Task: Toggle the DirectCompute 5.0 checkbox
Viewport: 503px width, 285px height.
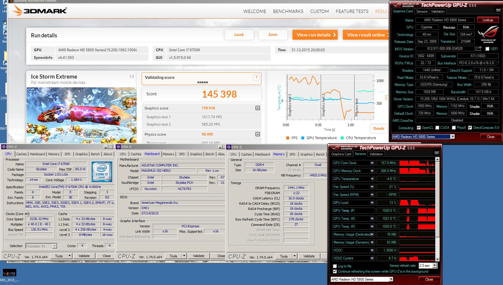Action: tap(470, 128)
